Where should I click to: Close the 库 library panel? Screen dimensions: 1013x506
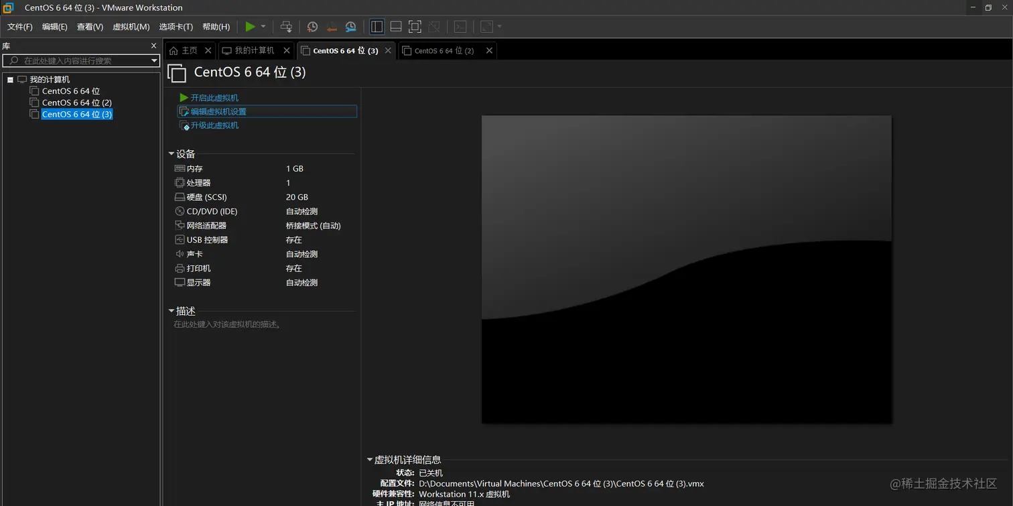153,46
